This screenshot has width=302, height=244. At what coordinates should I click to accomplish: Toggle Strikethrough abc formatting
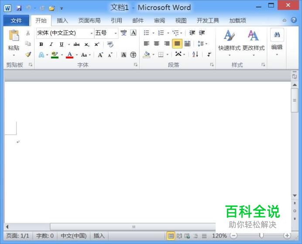[76, 45]
